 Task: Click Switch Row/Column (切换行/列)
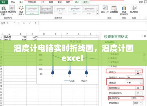point(105,9)
